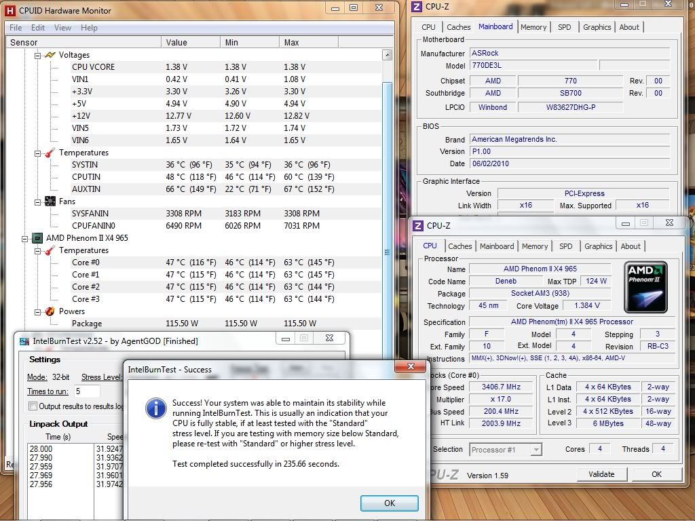The image size is (695, 521).
Task: Click the Max column header
Action: (x=309, y=43)
